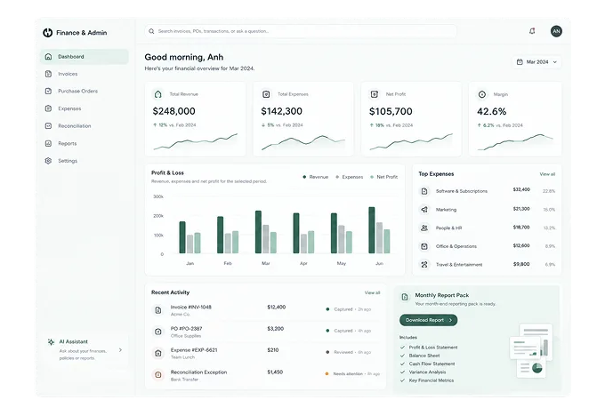The width and height of the screenshot is (605, 416).
Task: Open Reports in sidebar
Action: [x=85, y=143]
